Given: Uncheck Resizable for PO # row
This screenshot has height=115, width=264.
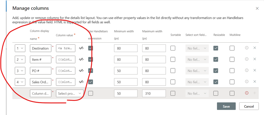Looking at the screenshot, I should (216, 71).
